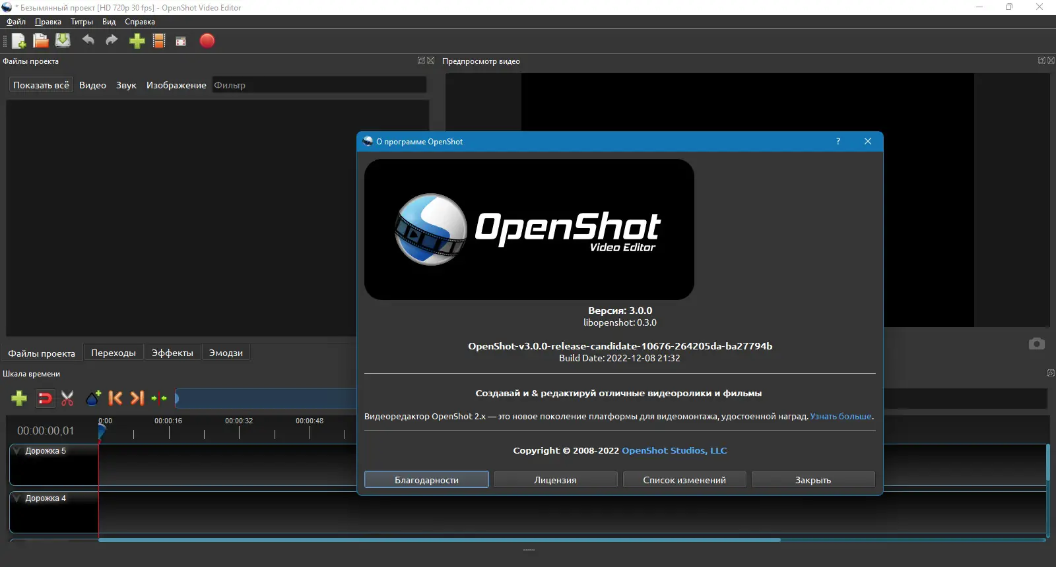Toggle timeline snapping with the magnet
The width and height of the screenshot is (1056, 567).
click(45, 398)
